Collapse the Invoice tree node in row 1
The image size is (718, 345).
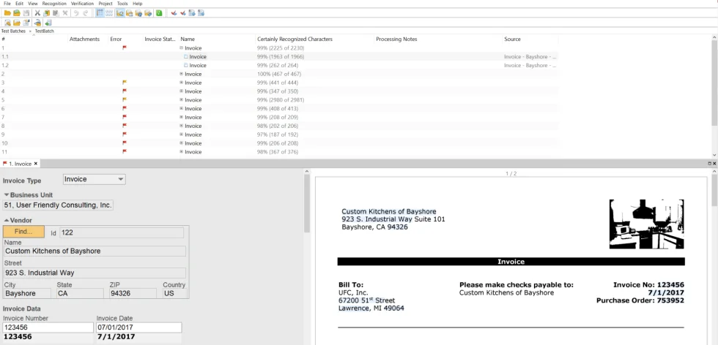click(181, 48)
